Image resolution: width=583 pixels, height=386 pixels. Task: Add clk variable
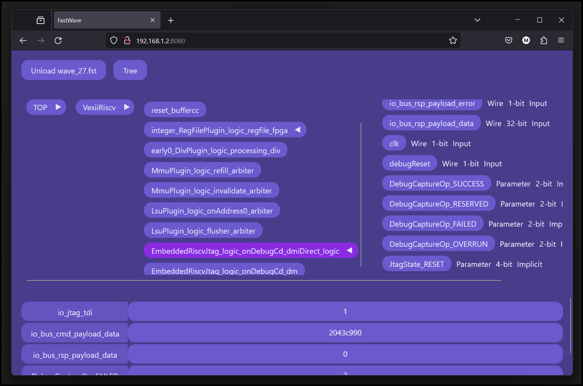394,143
